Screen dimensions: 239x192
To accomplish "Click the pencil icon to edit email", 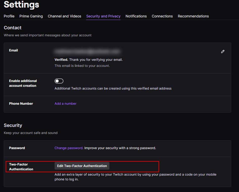I will coord(223,52).
